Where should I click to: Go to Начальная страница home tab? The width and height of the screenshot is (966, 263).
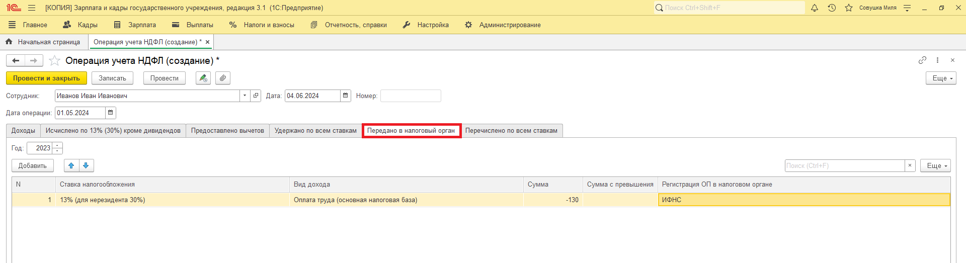pyautogui.click(x=43, y=42)
